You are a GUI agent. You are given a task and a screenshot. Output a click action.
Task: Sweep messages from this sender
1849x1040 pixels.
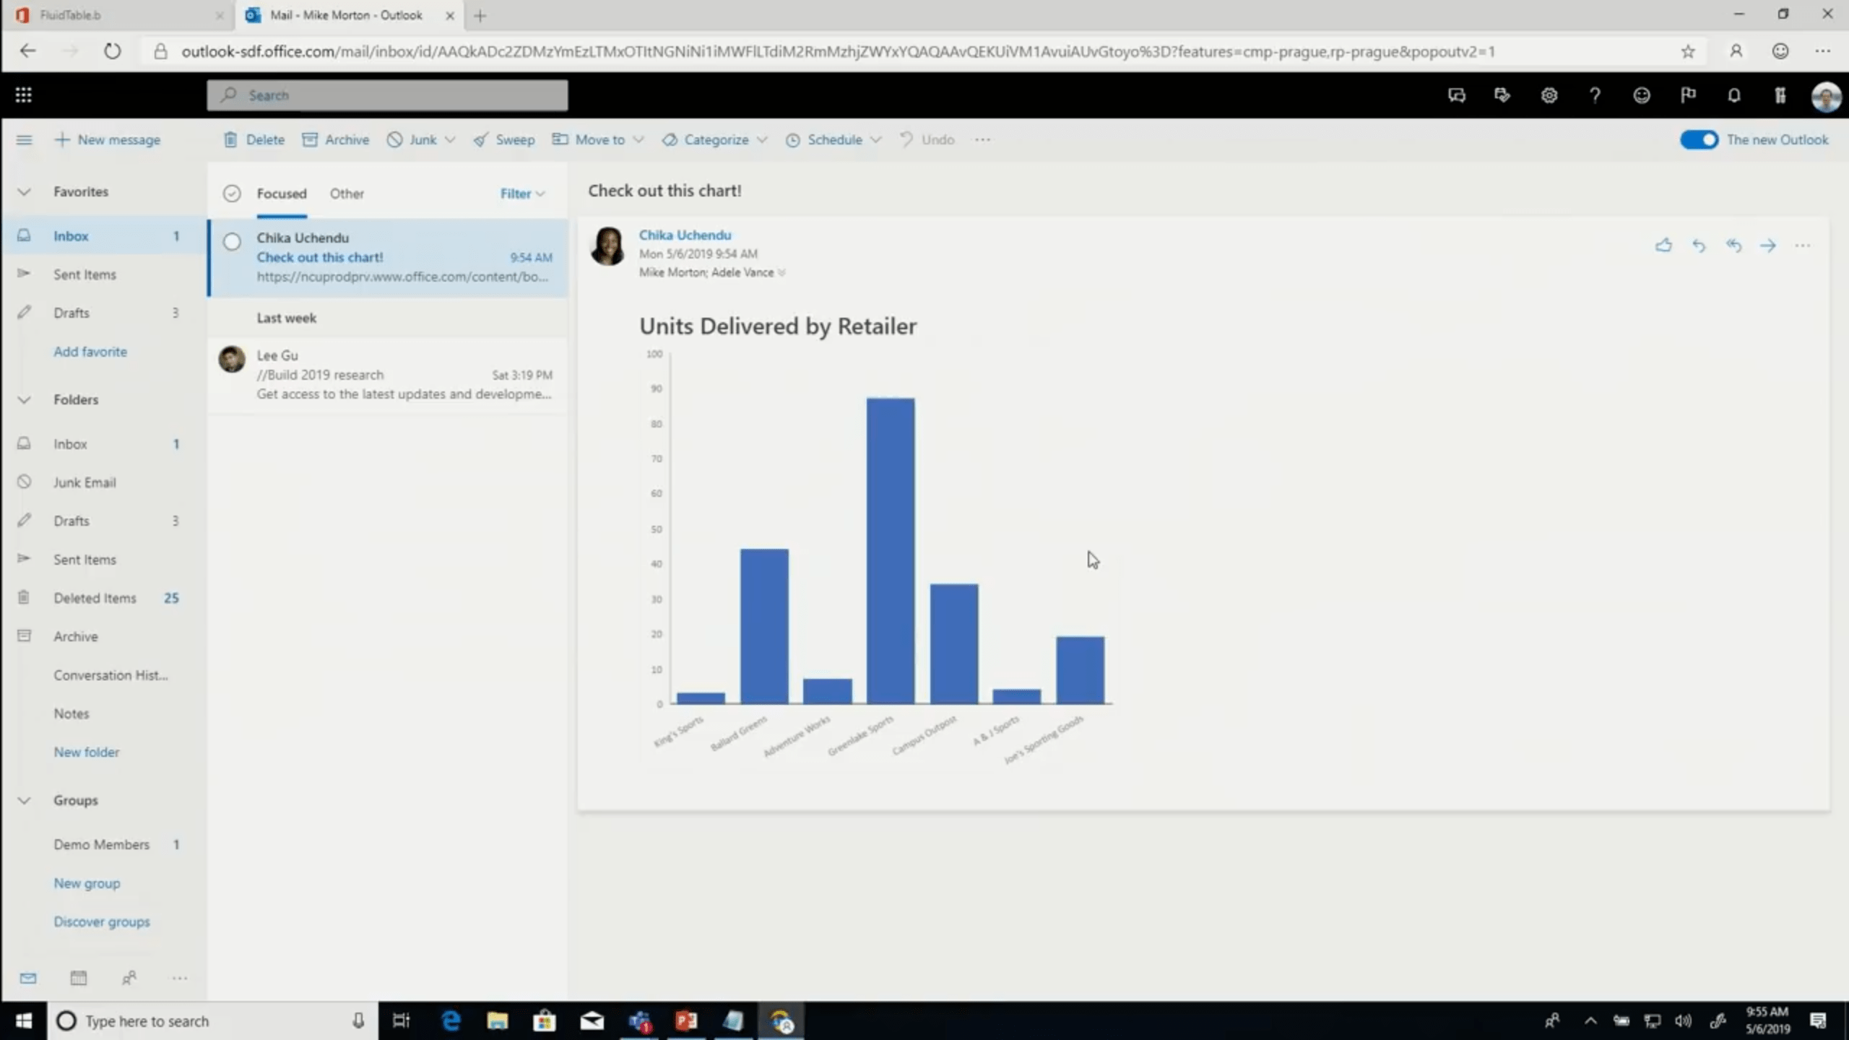click(x=504, y=139)
